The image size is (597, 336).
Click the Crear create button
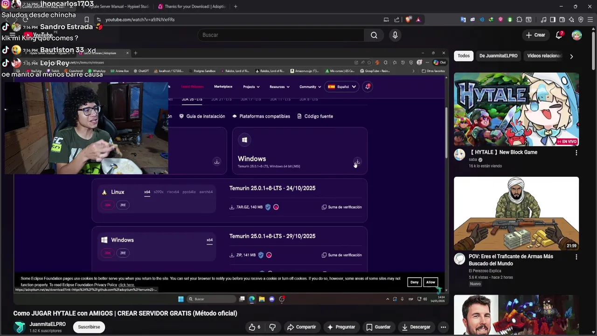535,35
